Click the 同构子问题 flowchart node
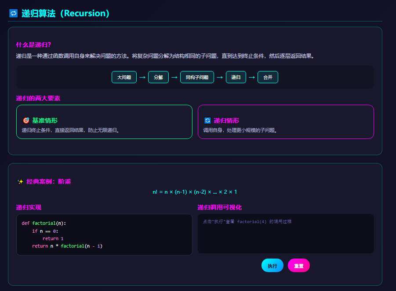This screenshot has width=396, height=291. tap(197, 77)
